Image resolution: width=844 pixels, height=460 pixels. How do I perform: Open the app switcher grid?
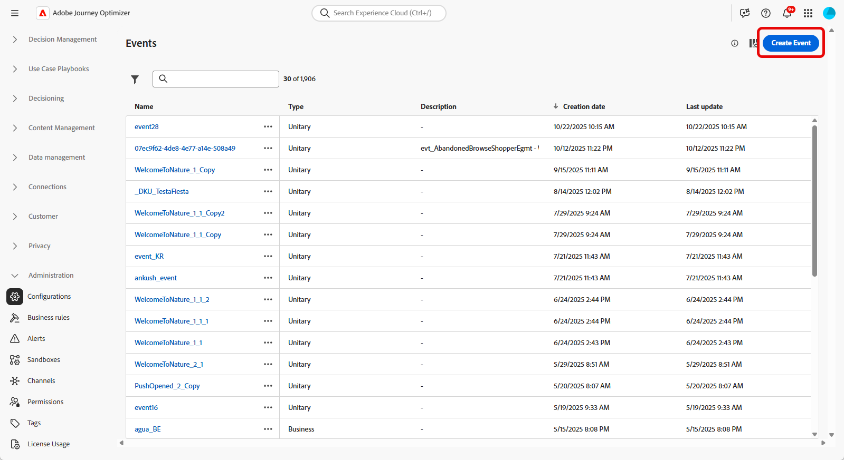pos(808,13)
